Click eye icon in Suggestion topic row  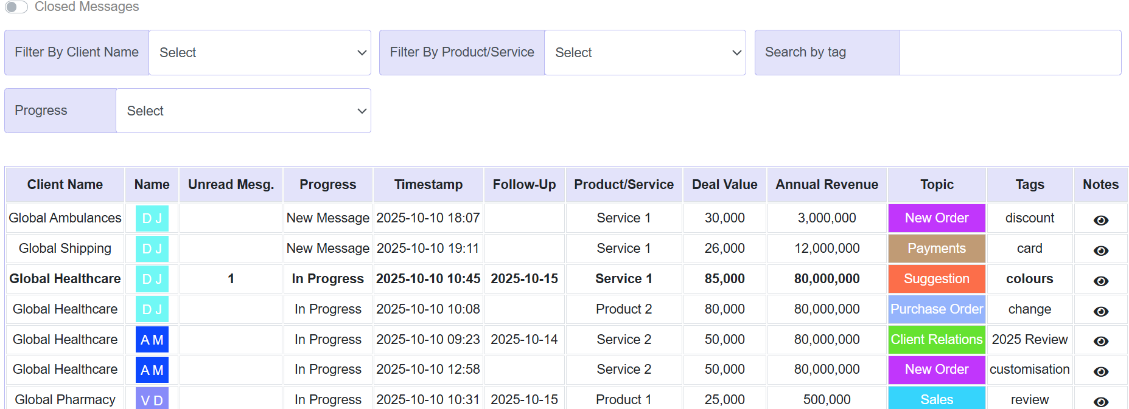click(x=1100, y=281)
